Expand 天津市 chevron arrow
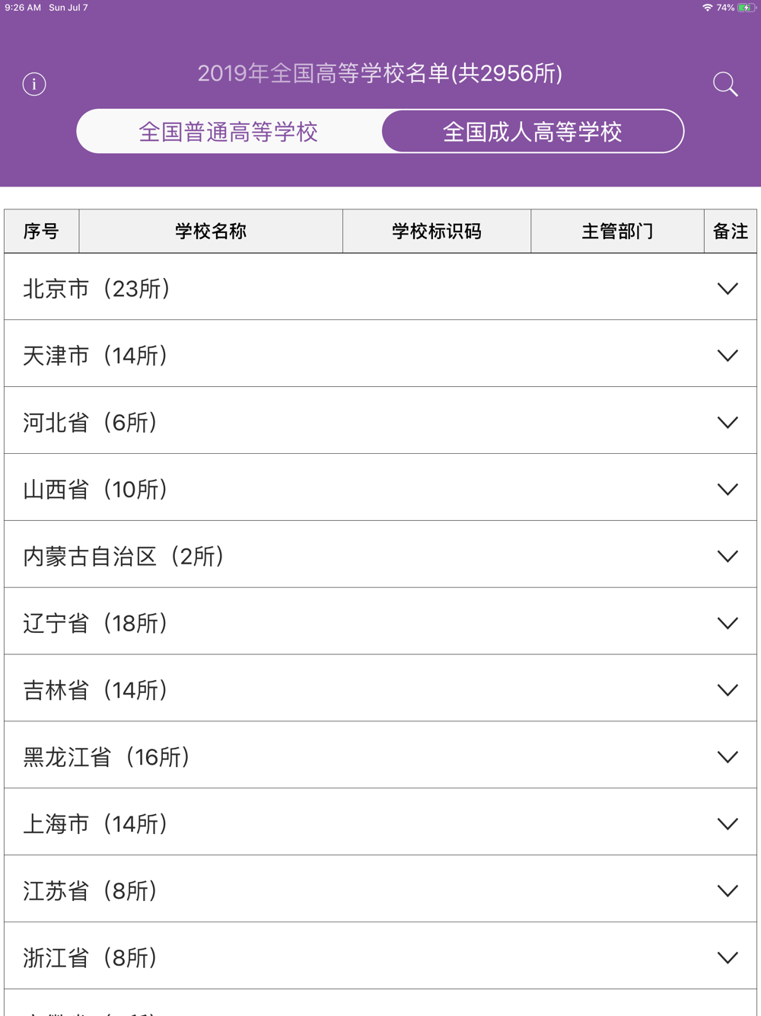The width and height of the screenshot is (761, 1016). [728, 356]
